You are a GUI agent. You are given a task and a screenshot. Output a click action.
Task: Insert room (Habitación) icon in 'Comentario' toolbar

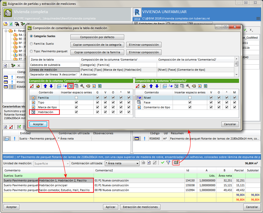(71, 86)
